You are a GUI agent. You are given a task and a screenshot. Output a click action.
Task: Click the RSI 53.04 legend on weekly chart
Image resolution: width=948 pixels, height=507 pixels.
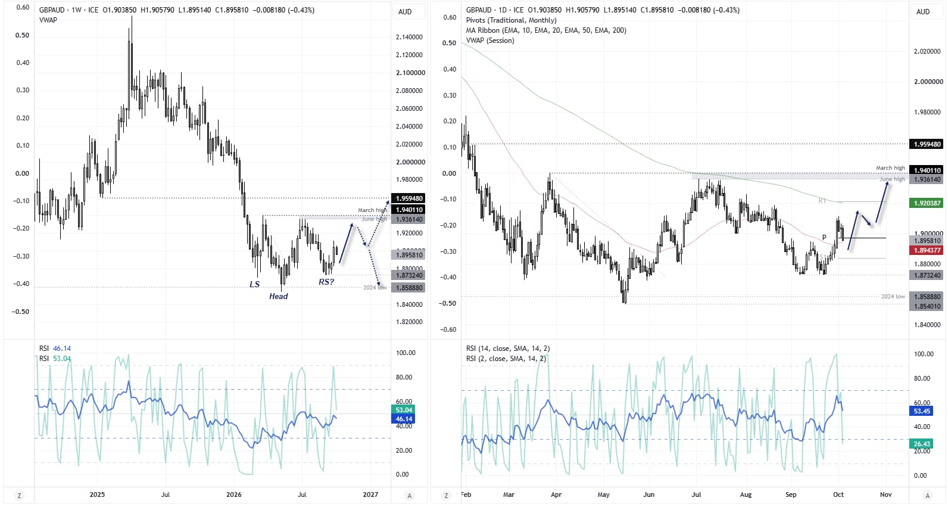[x=55, y=359]
